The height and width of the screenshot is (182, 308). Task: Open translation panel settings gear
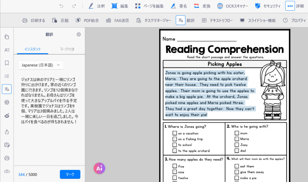point(79,34)
